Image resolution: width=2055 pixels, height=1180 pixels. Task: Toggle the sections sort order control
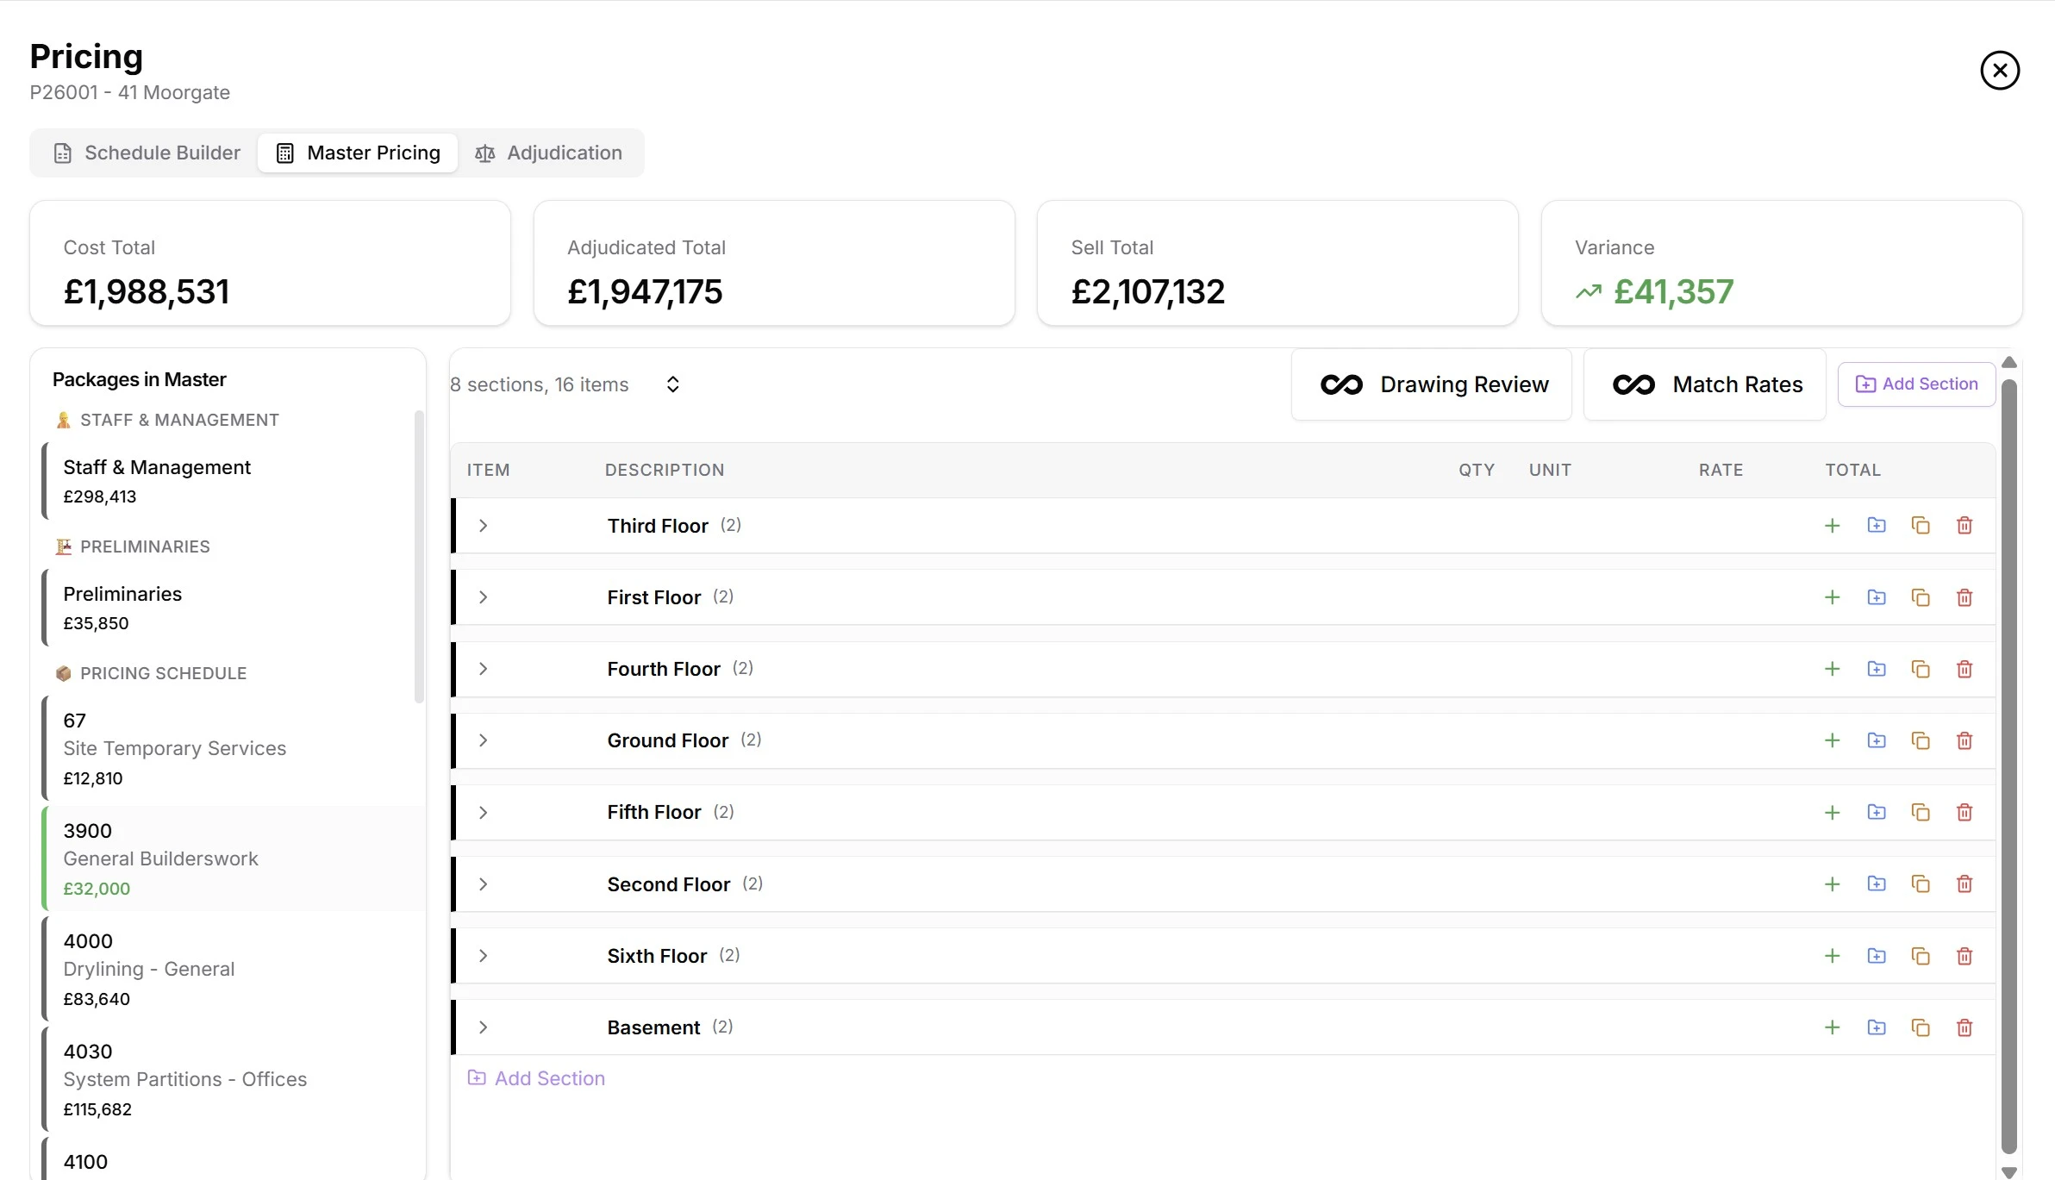tap(672, 384)
